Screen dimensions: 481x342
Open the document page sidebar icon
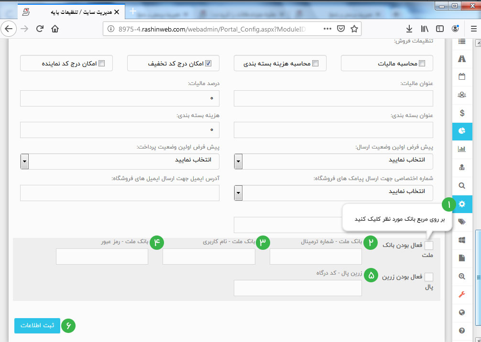point(462,258)
